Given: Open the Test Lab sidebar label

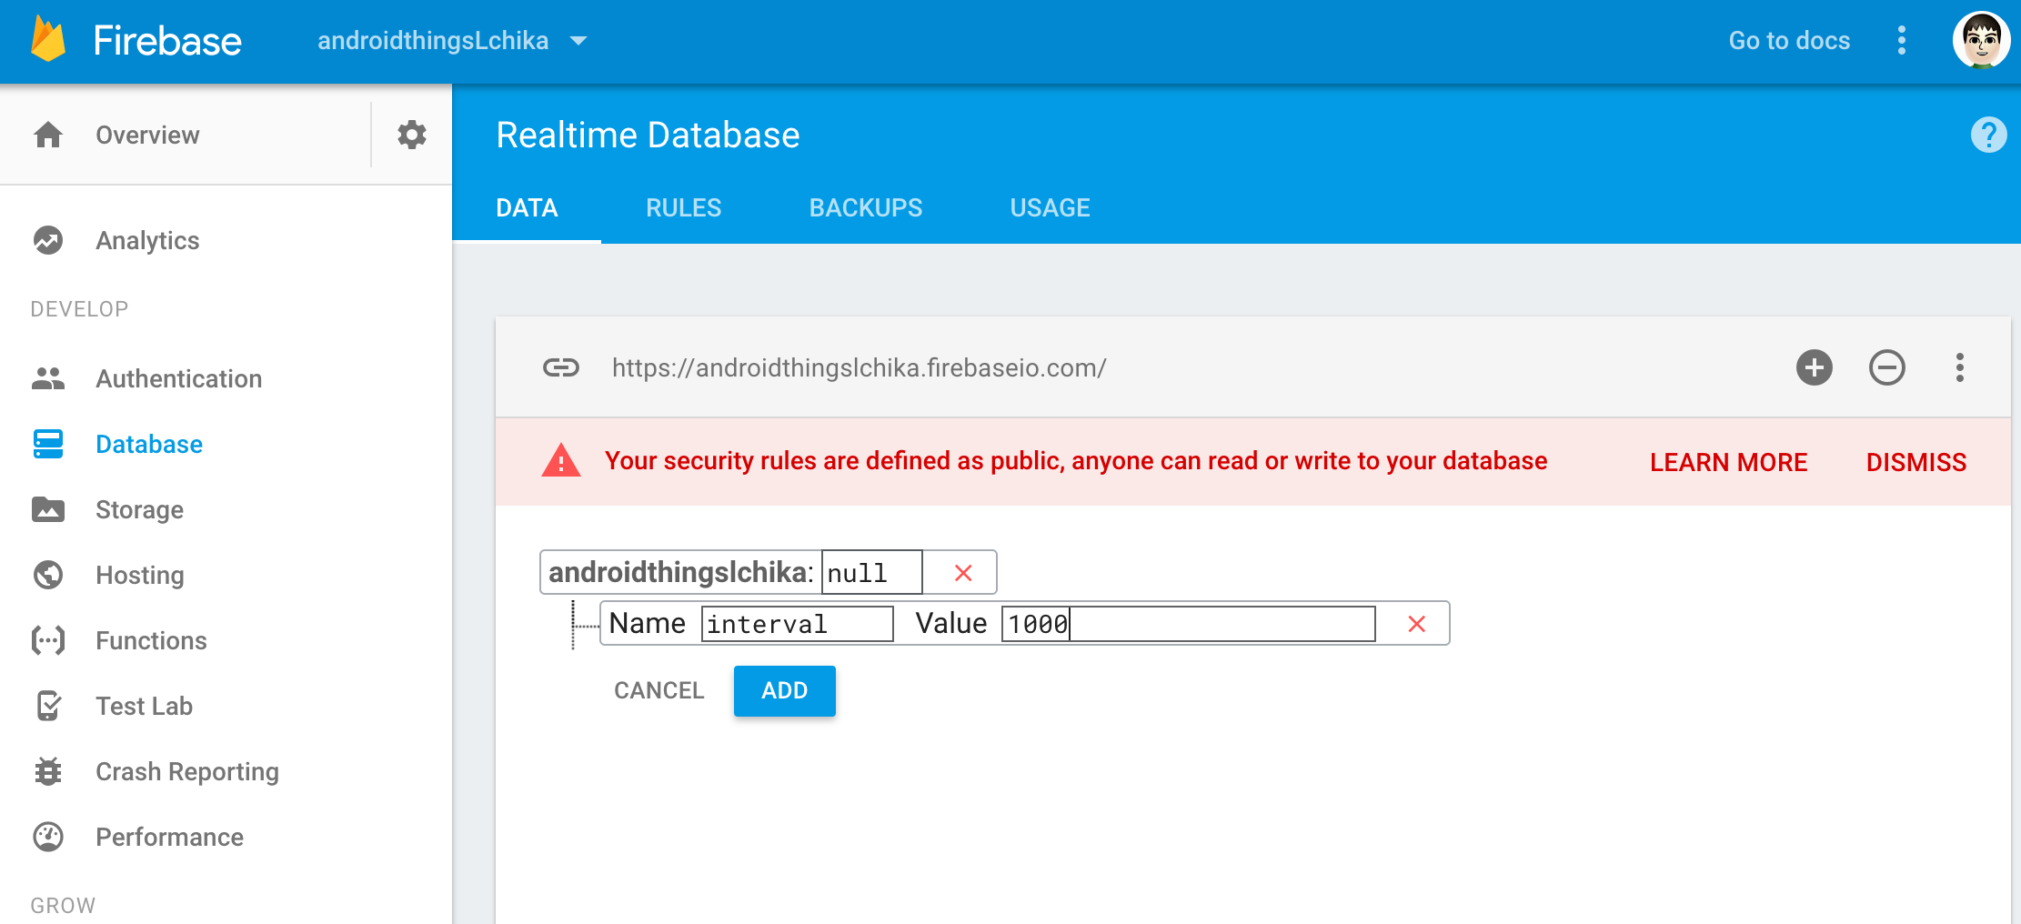Looking at the screenshot, I should click(x=145, y=706).
